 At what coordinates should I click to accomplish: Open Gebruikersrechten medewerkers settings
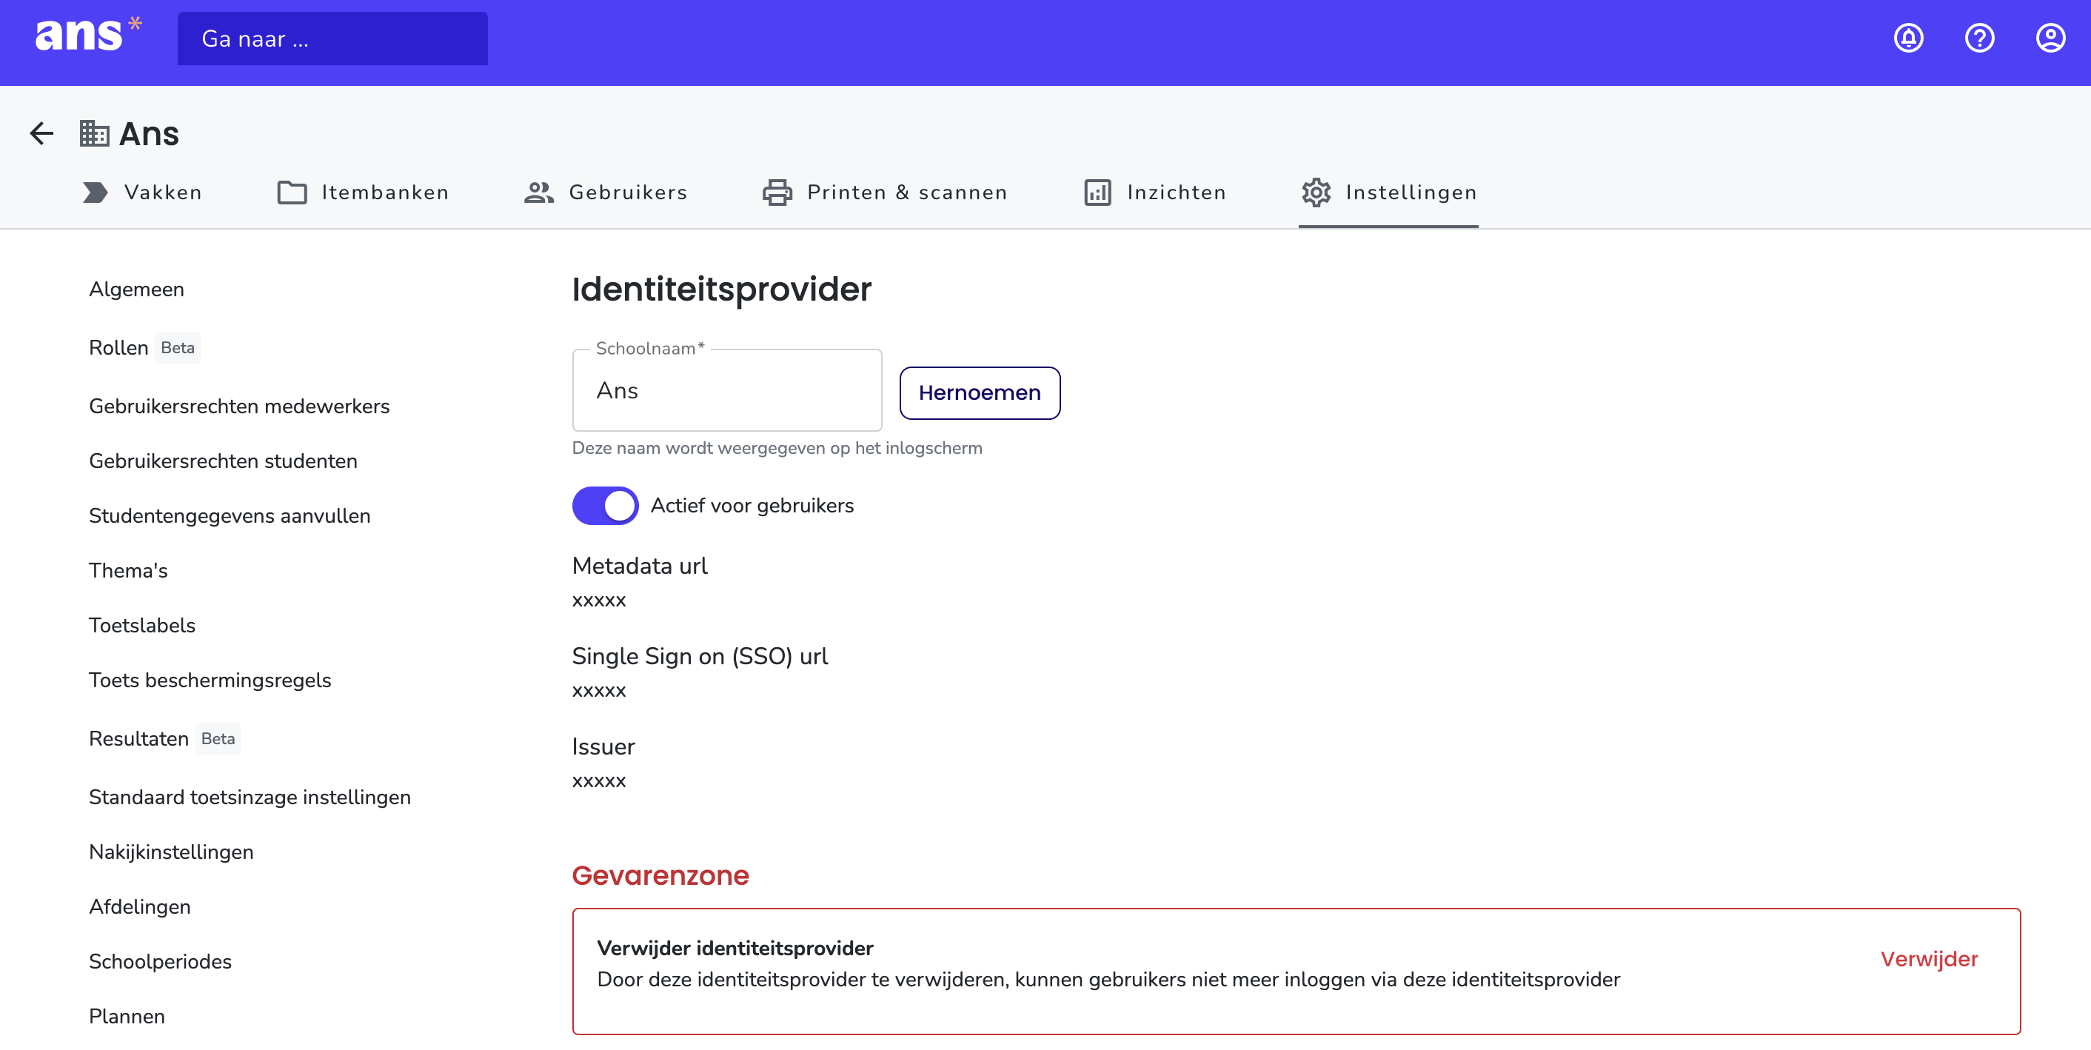(x=239, y=406)
